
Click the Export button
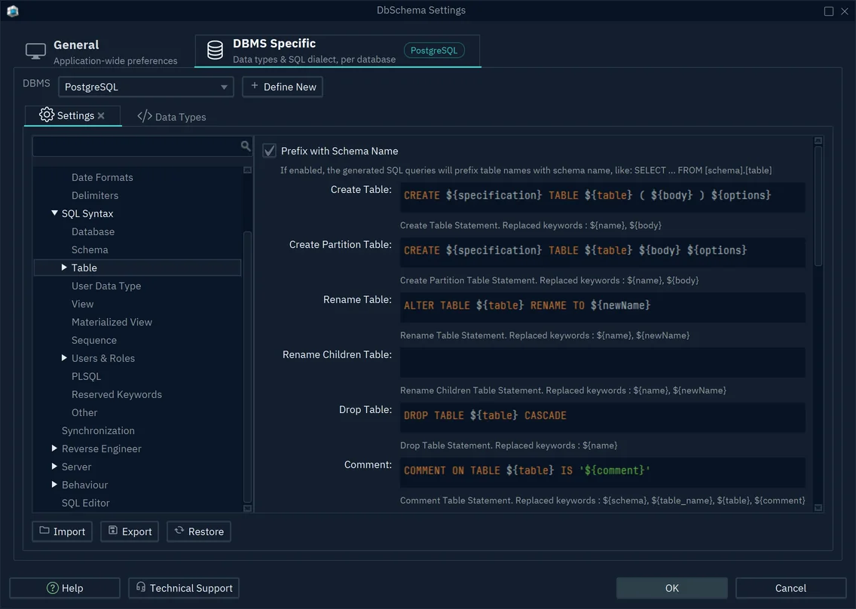[x=130, y=531]
